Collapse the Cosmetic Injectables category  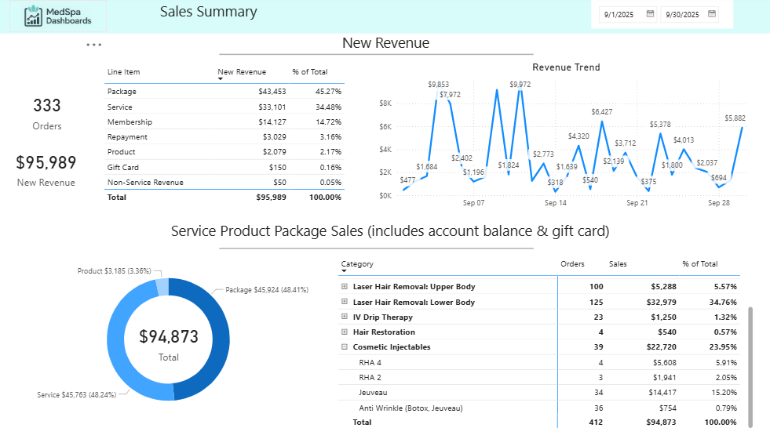point(345,346)
